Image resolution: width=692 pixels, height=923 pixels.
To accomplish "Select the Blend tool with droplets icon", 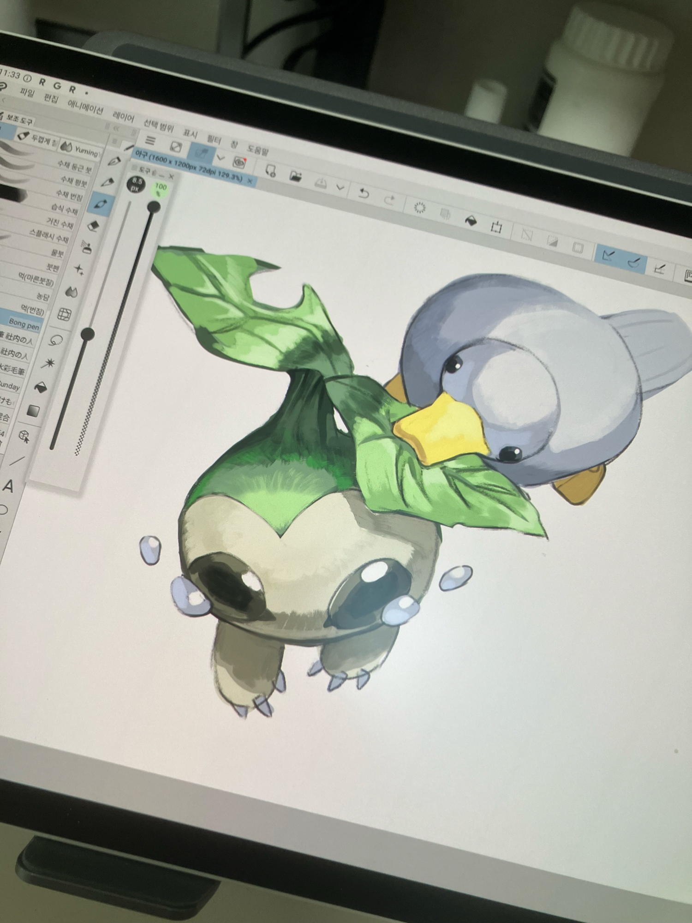I will pyautogui.click(x=72, y=291).
